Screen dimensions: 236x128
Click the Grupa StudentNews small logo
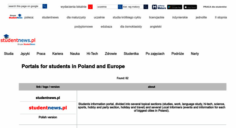(16, 16)
